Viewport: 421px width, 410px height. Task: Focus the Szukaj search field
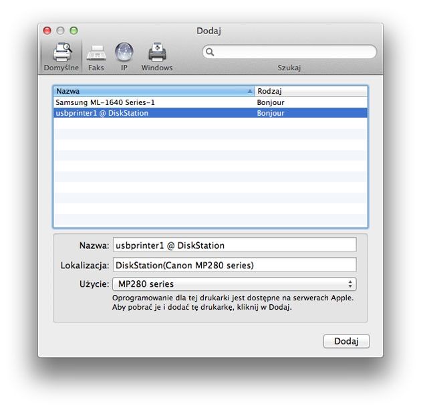pos(289,52)
